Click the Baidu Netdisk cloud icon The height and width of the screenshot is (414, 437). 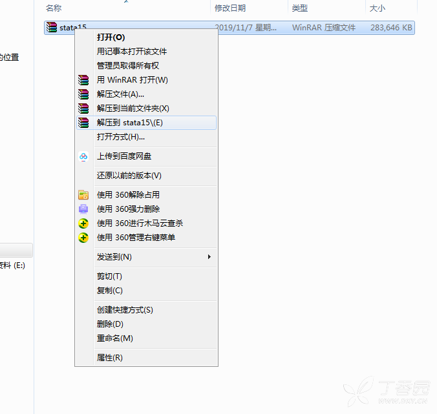(83, 156)
